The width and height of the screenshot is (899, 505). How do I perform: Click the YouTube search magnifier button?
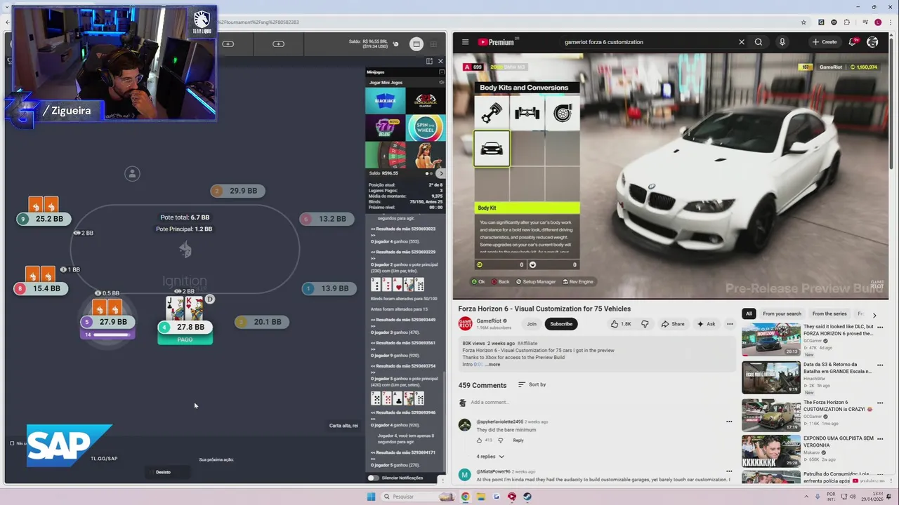[759, 42]
